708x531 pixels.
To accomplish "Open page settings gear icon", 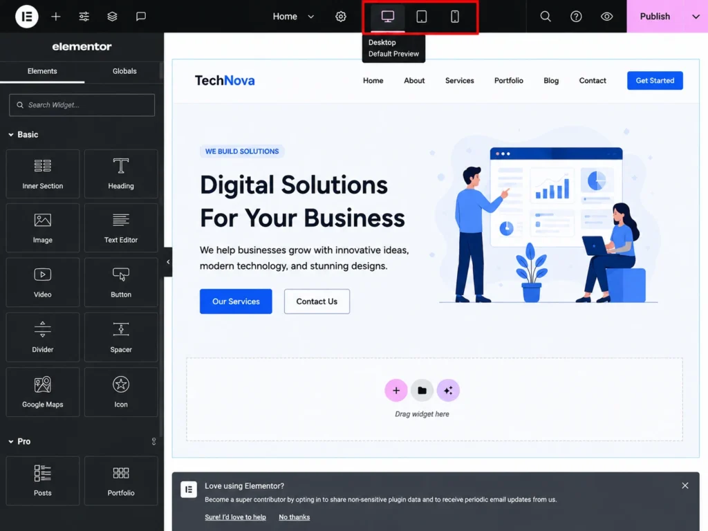I will 341,17.
